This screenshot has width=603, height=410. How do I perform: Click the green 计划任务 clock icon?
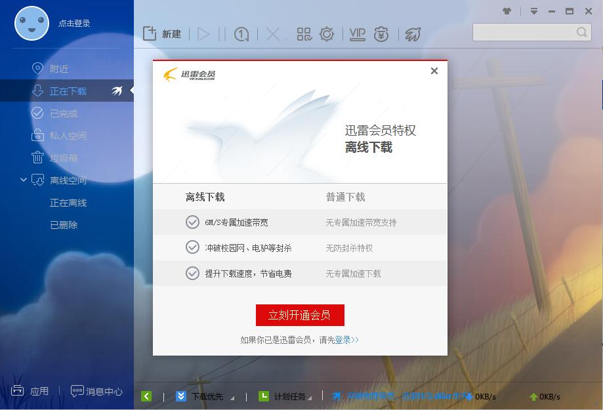coord(263,396)
